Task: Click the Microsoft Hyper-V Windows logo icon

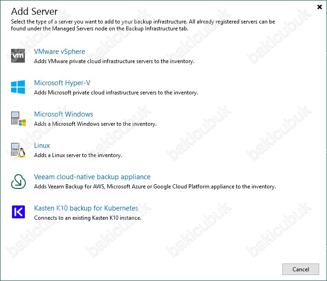Action: pos(18,87)
